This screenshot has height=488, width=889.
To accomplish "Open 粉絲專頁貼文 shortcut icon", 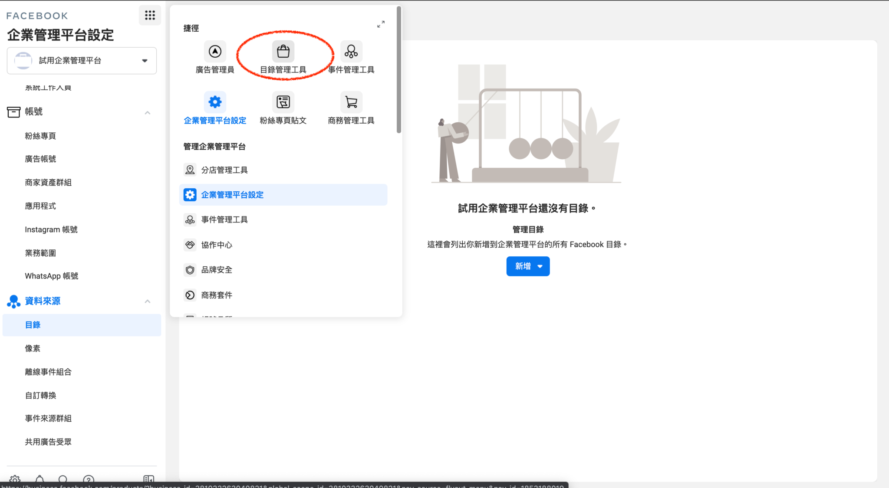I will [283, 102].
